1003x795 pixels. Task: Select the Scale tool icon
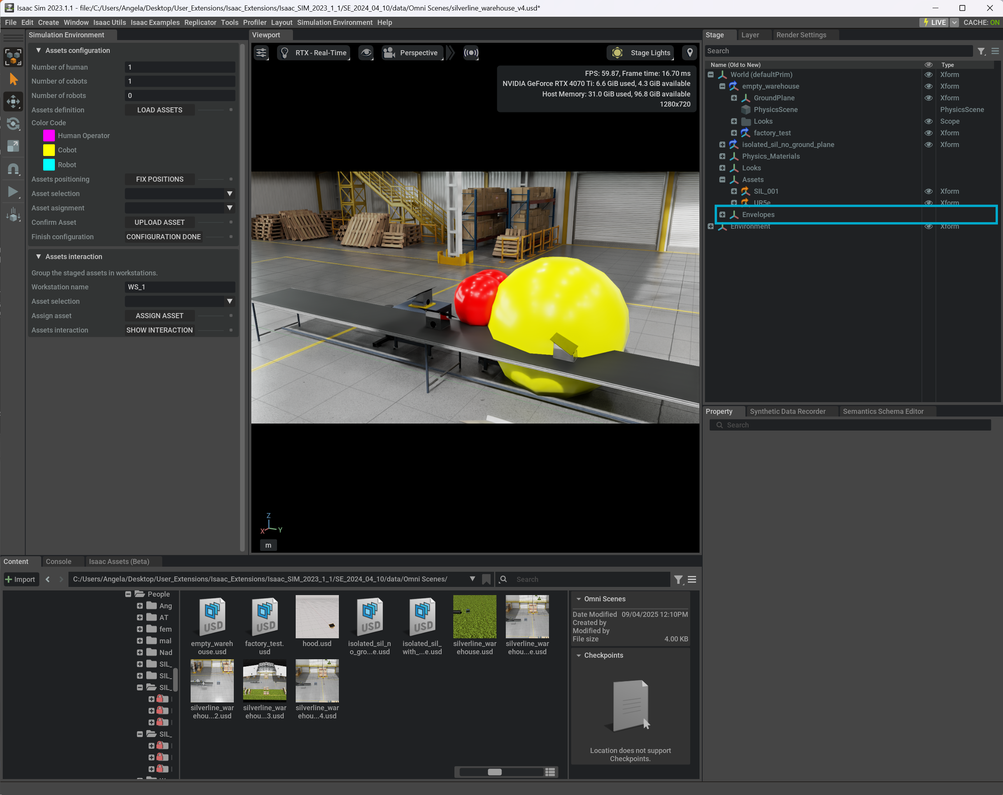tap(14, 146)
